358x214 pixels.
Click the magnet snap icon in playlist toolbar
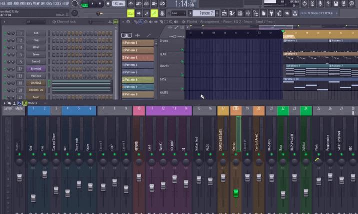pos(128,22)
